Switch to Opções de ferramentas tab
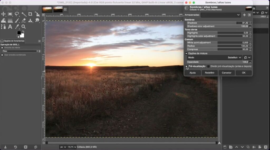The image size is (270, 150). click(x=13, y=41)
